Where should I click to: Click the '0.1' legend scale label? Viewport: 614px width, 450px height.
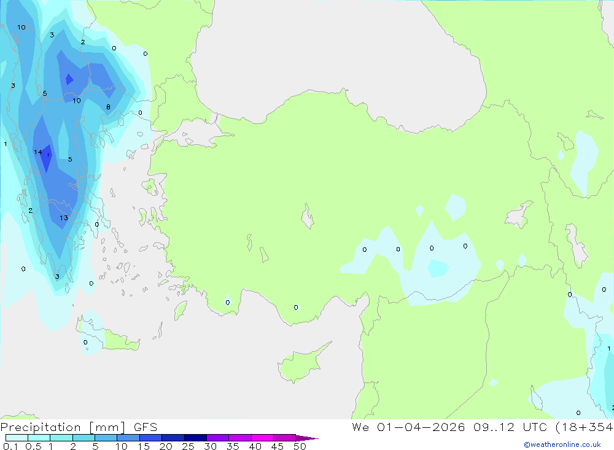[x=10, y=446]
